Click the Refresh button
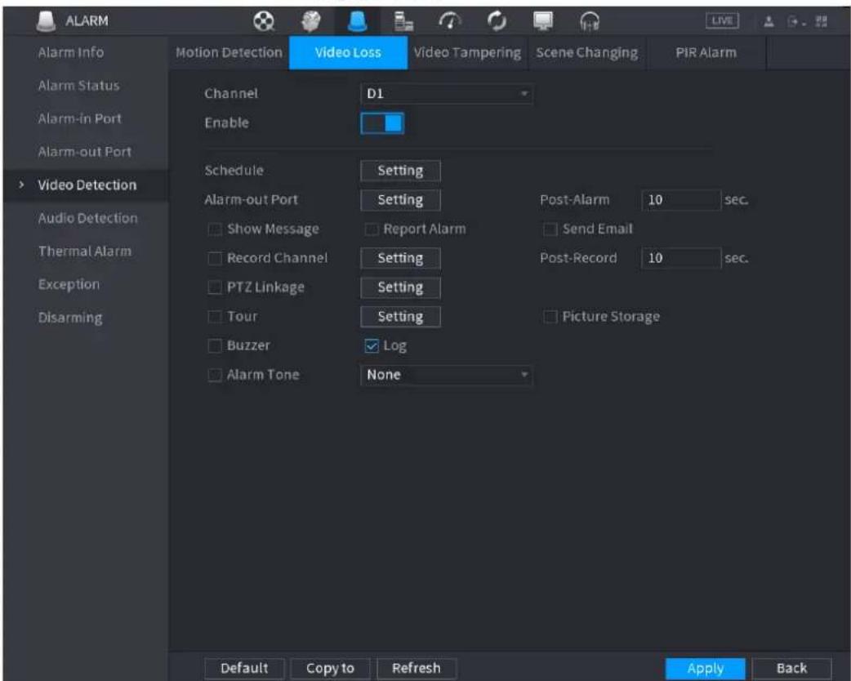Image resolution: width=851 pixels, height=681 pixels. (417, 669)
